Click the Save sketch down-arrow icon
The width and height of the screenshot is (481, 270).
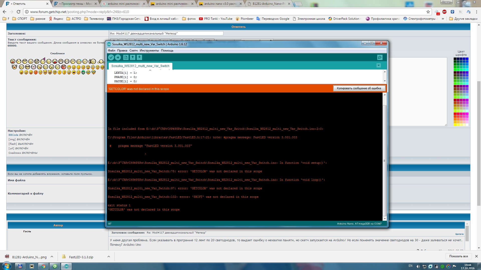click(x=139, y=57)
